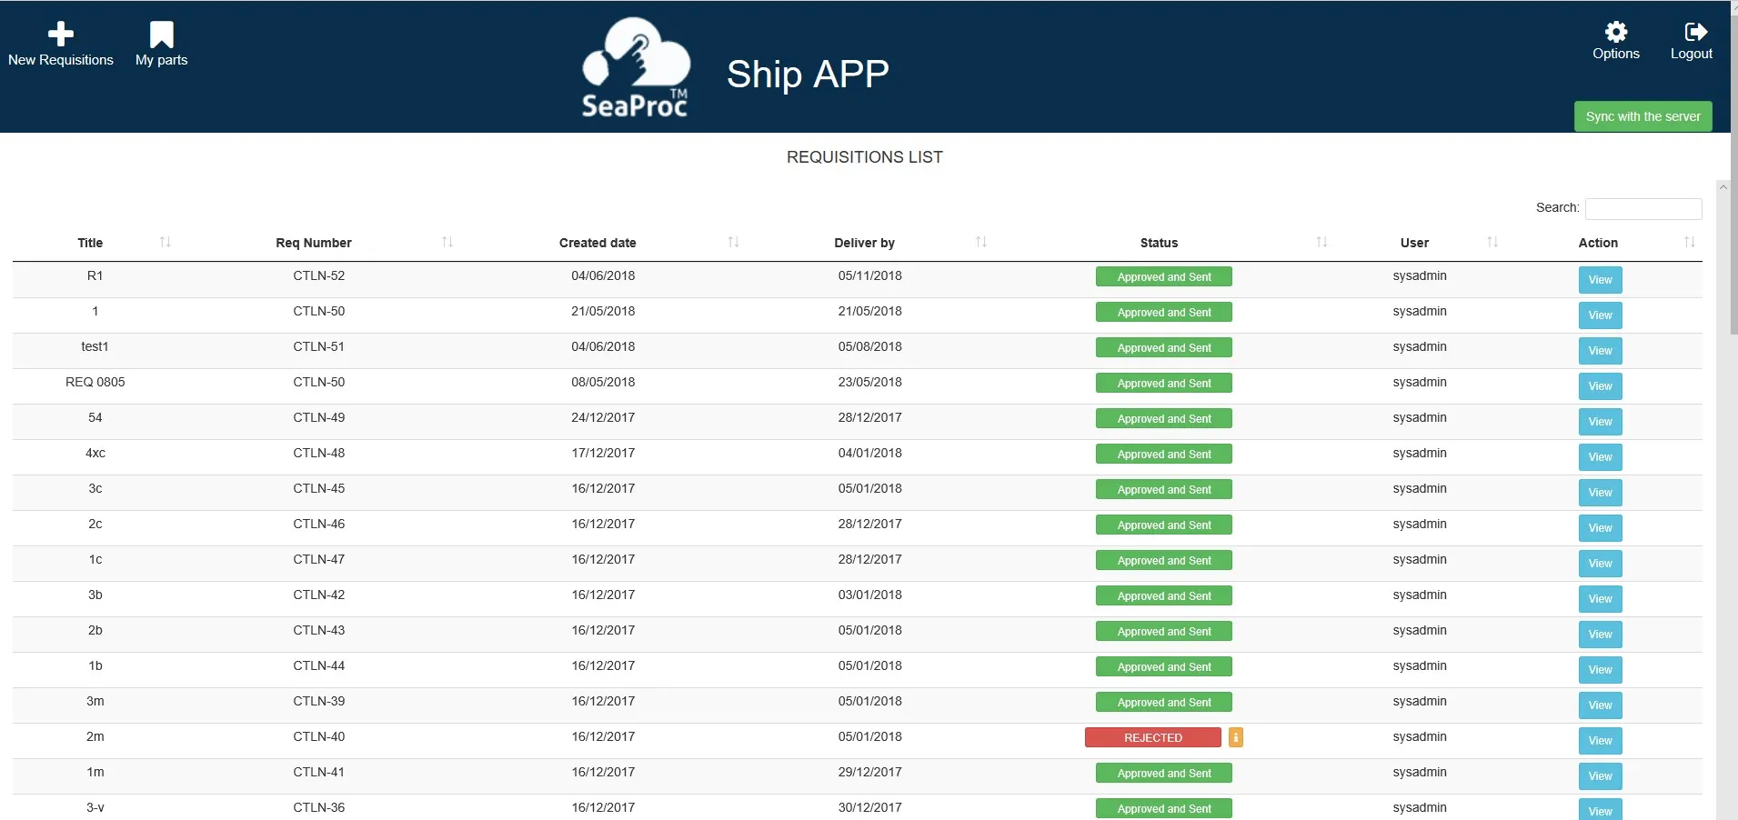The height and width of the screenshot is (820, 1738).
Task: Open My parts bookmark icon
Action: [x=160, y=33]
